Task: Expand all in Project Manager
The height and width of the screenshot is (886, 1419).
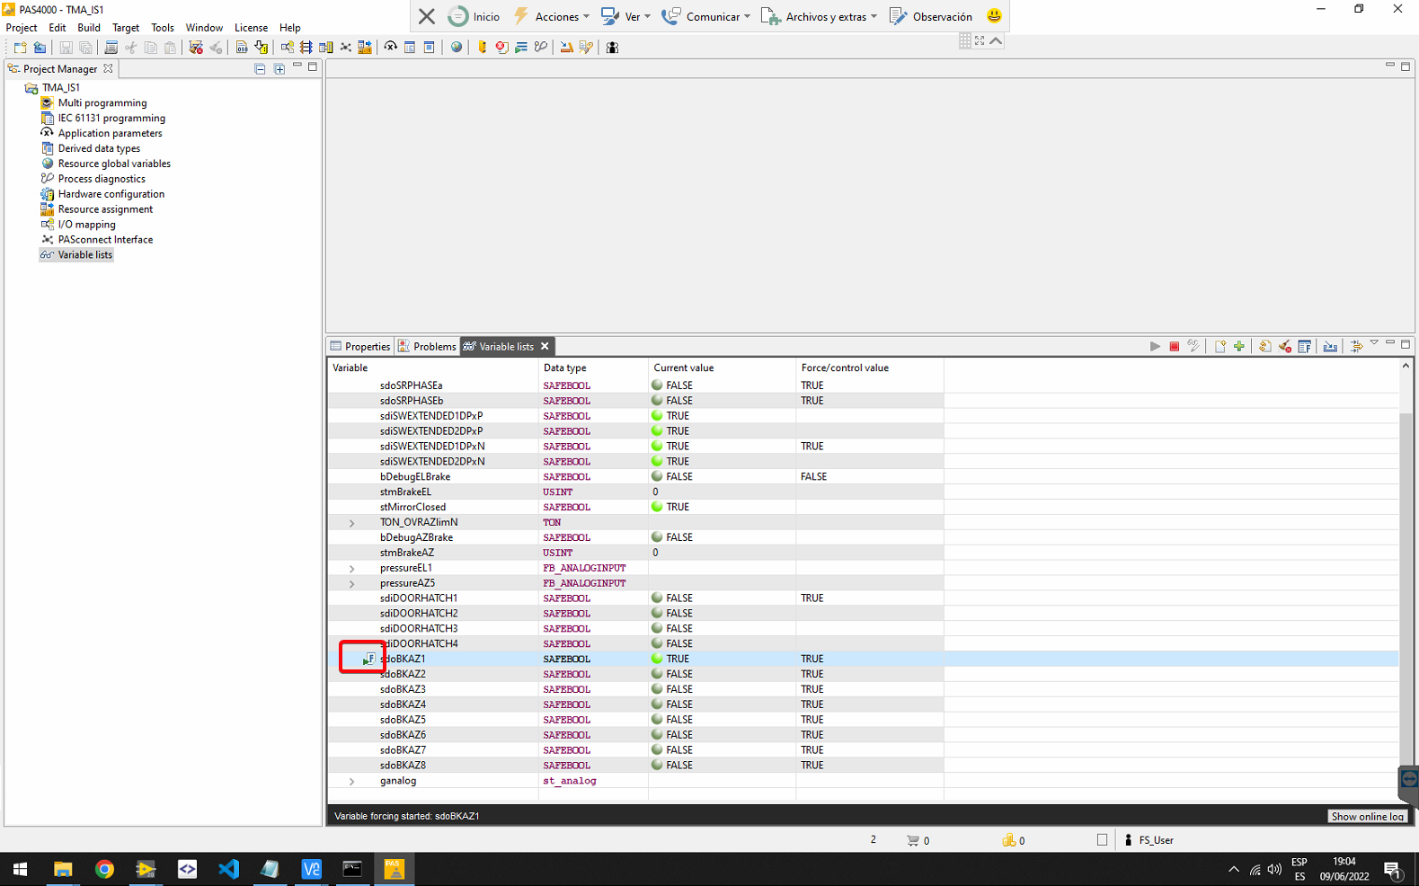Action: [x=279, y=68]
